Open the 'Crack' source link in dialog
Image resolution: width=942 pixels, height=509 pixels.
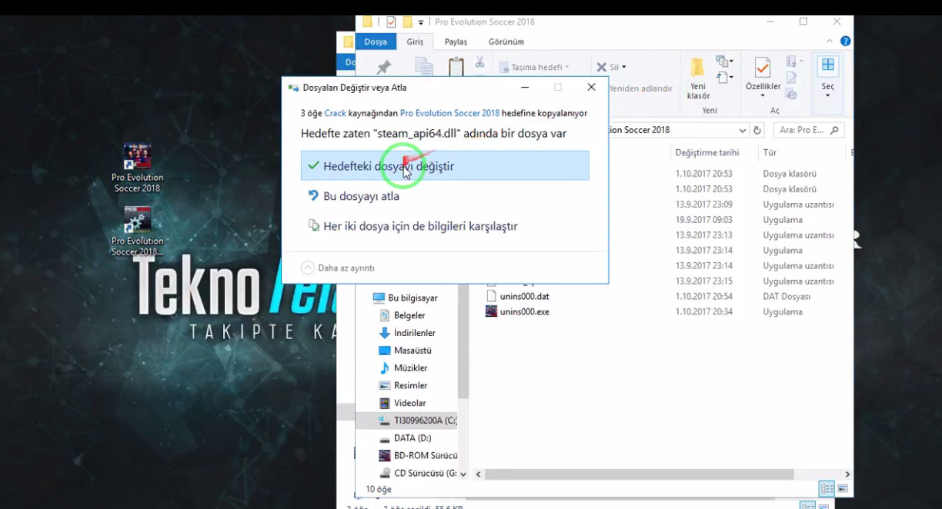pyautogui.click(x=335, y=113)
